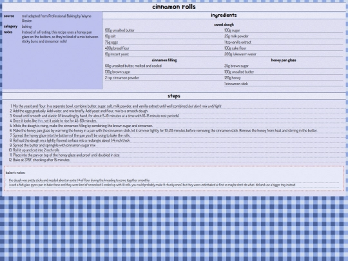The image size is (348, 261).
Task: Select the "25g milk powder" ingredient
Action: (237, 36)
